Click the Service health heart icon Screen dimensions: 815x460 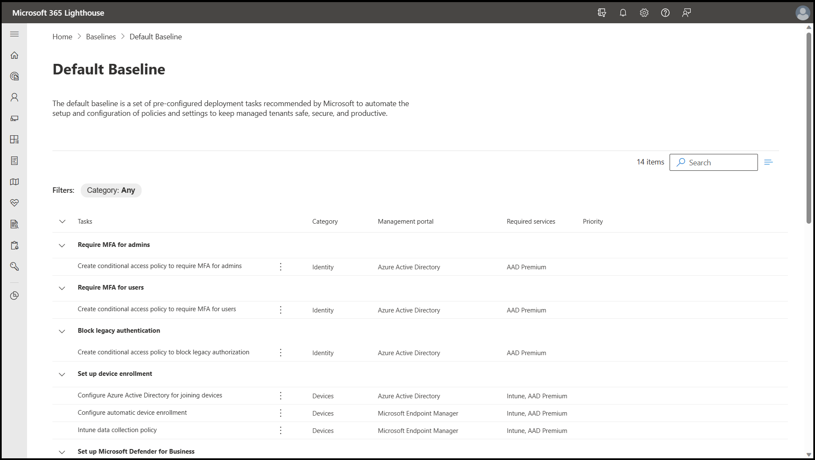click(x=14, y=203)
